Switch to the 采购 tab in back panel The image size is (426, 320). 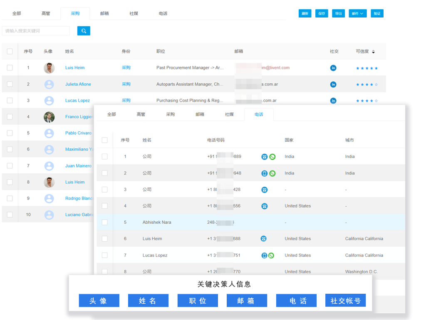pyautogui.click(x=75, y=13)
